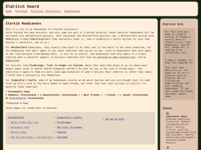Open The Trail To Oregon link

[69, 127]
